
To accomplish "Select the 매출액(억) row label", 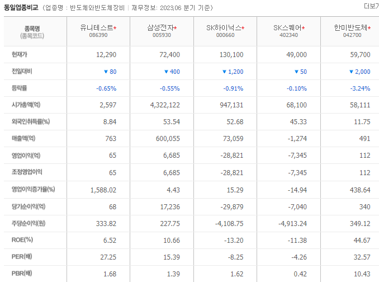I will tap(23, 138).
